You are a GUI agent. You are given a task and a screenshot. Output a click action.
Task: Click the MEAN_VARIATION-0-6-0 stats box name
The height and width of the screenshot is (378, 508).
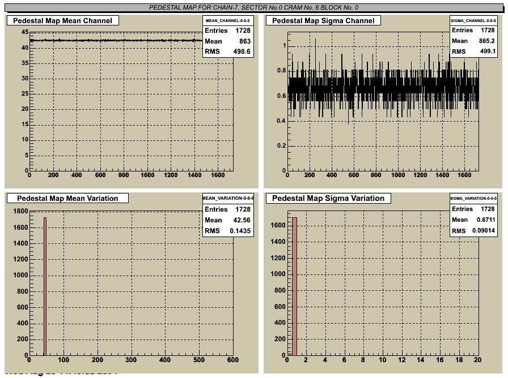point(228,198)
